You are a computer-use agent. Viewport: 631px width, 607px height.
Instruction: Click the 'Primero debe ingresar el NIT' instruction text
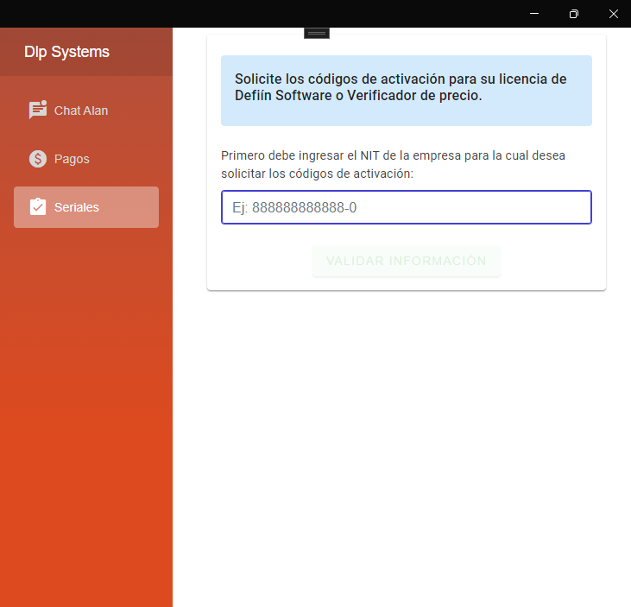[x=393, y=164]
